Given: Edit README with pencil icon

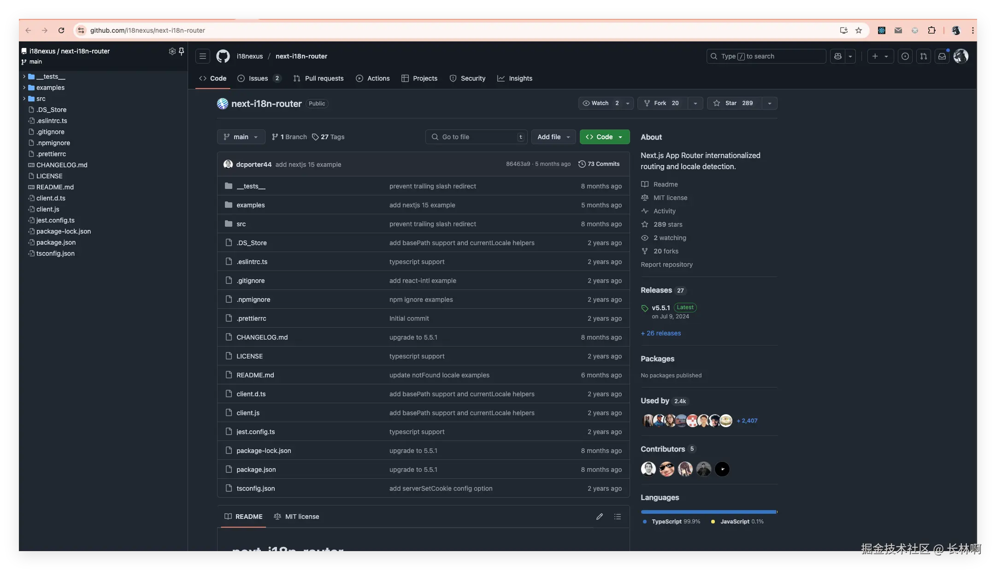Looking at the screenshot, I should point(599,517).
